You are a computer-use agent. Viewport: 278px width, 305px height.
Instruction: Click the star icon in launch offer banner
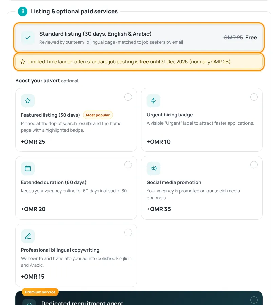click(x=23, y=62)
